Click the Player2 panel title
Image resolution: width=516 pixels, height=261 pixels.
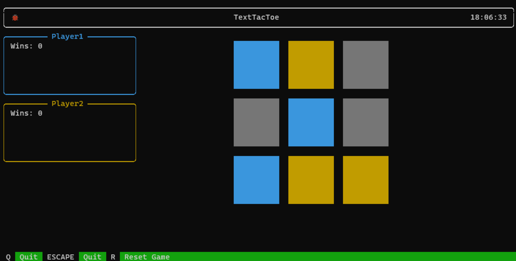pos(67,104)
